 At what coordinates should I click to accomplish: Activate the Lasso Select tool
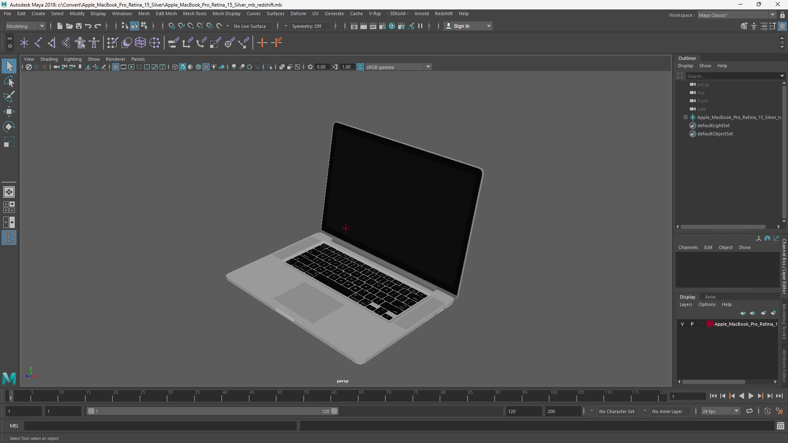pos(9,81)
